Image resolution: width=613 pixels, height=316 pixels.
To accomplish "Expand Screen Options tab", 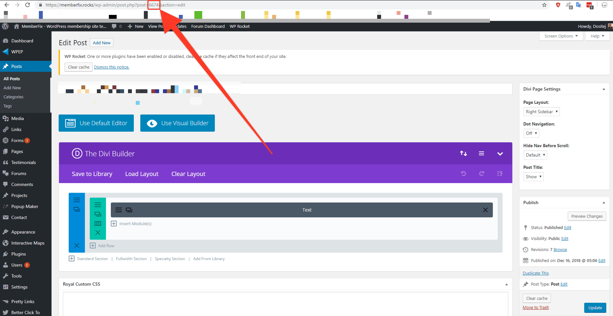I will [561, 36].
